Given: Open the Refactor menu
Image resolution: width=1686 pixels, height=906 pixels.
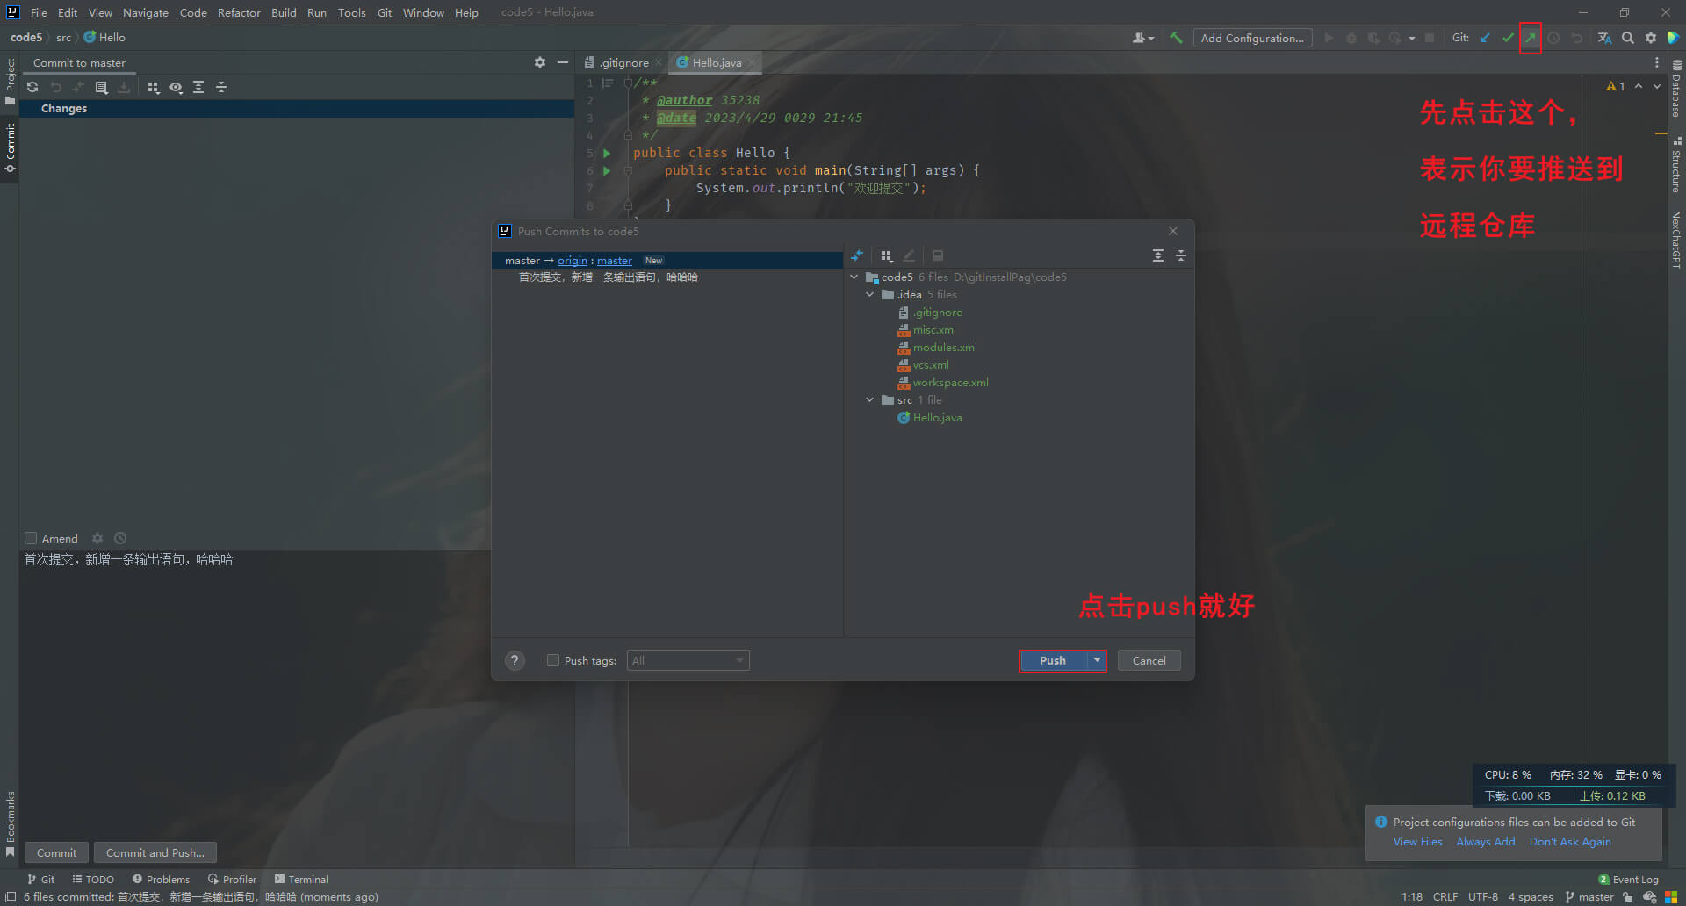Looking at the screenshot, I should (239, 12).
